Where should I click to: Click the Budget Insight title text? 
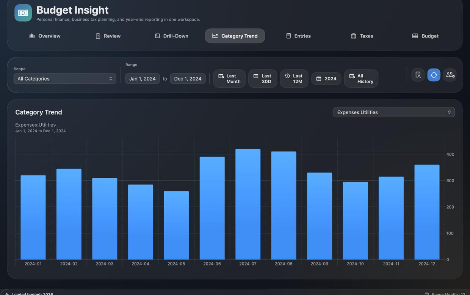coord(72,10)
